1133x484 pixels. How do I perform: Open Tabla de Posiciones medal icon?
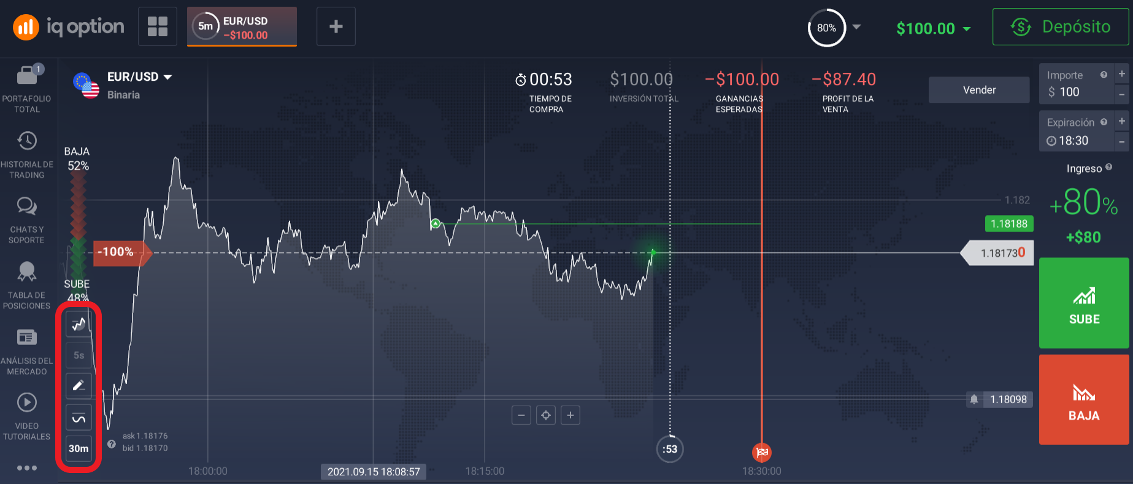27,271
